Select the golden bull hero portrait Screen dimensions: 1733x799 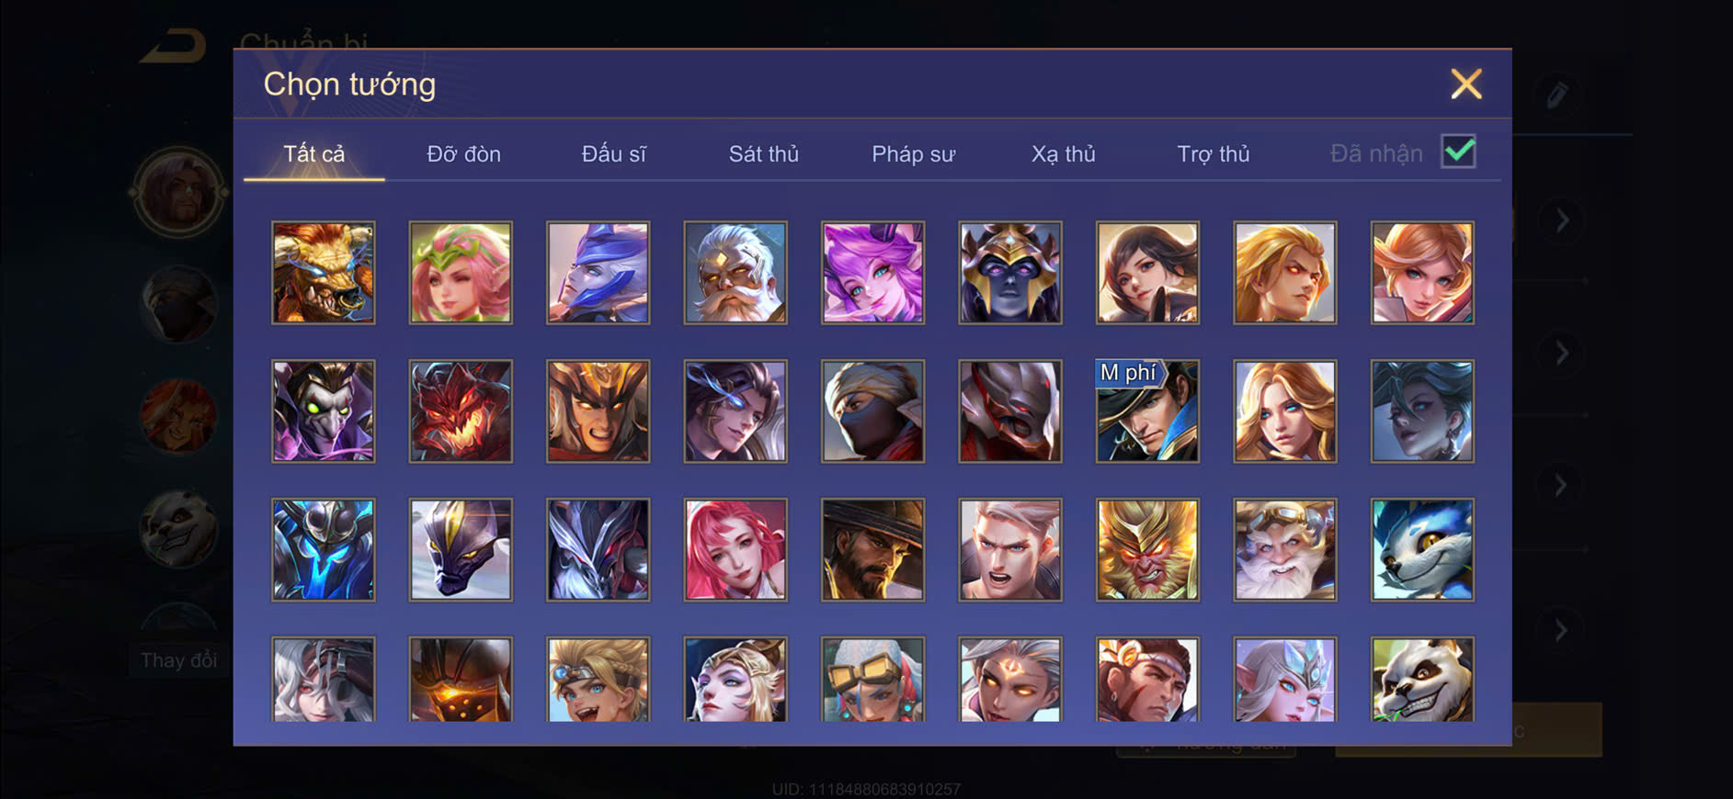323,273
